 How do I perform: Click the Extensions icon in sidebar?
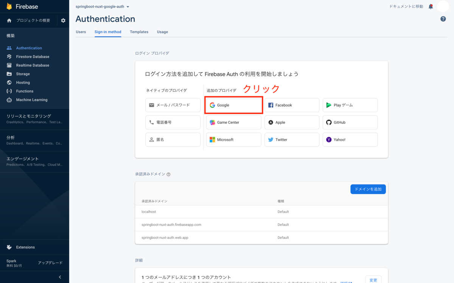9,247
